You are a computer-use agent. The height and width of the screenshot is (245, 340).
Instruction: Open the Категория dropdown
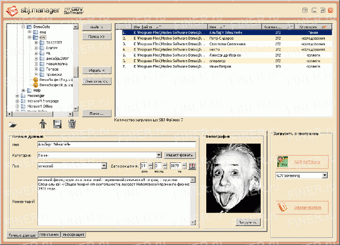[x=159, y=155]
